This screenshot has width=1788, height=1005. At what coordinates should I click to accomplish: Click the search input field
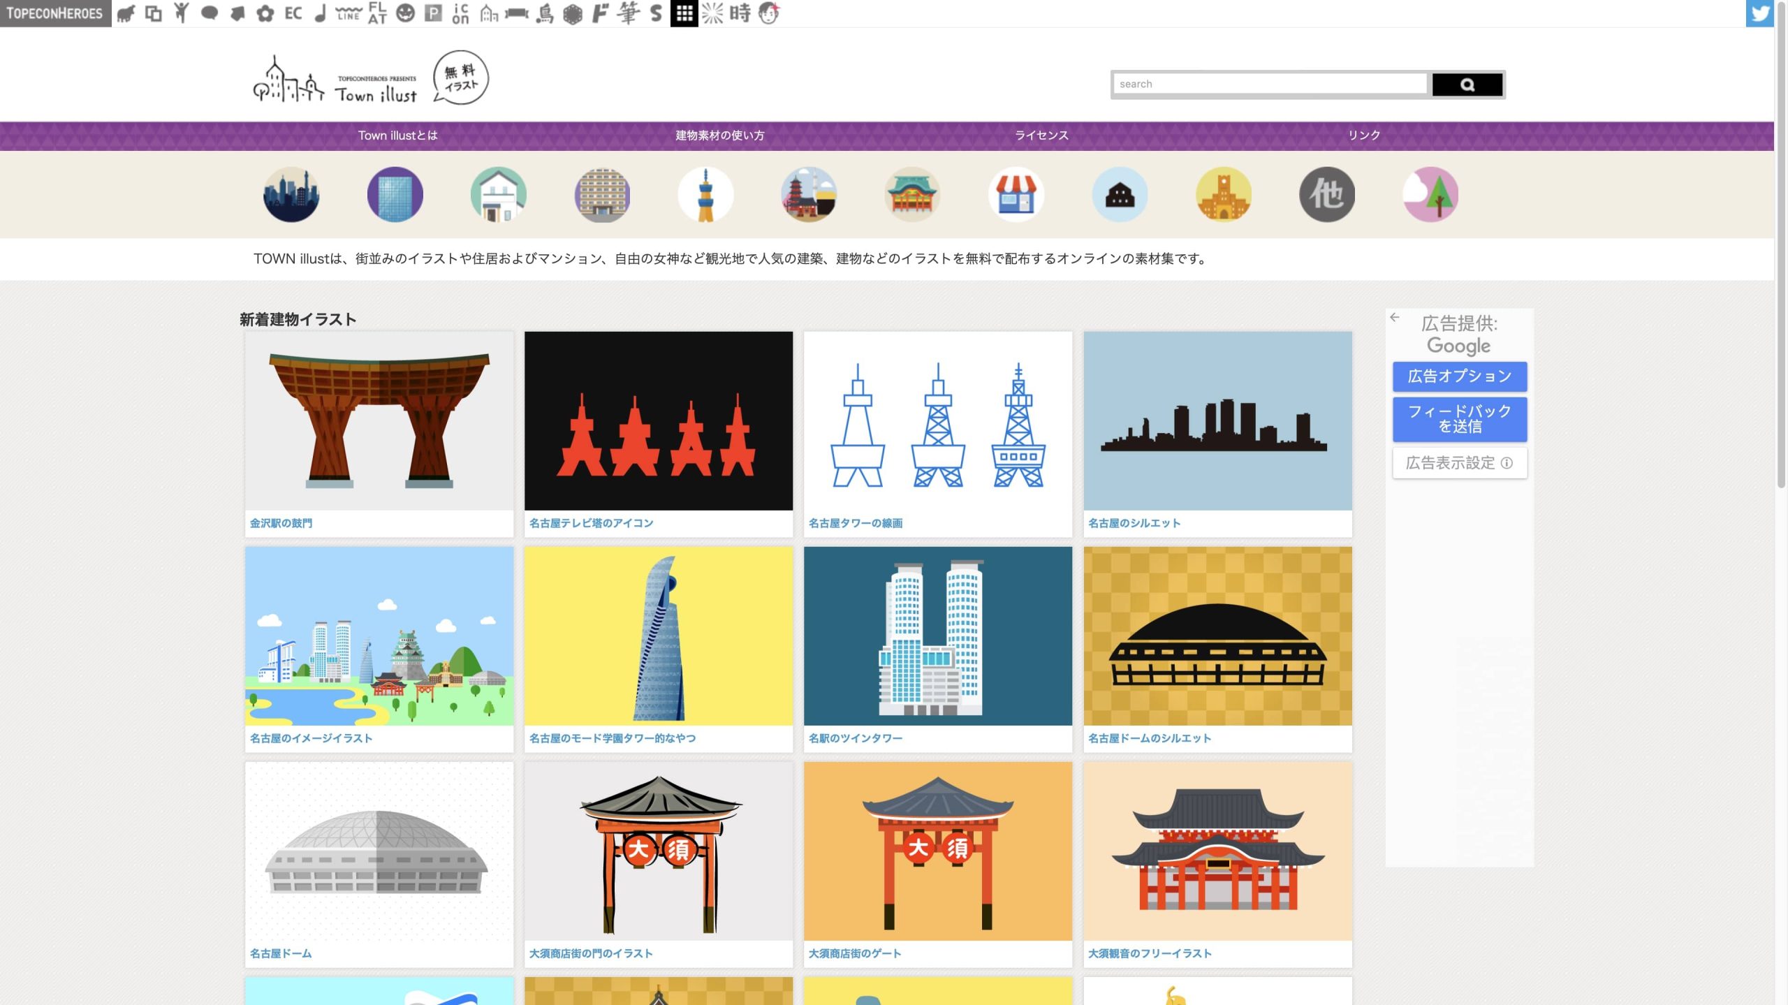click(x=1269, y=85)
